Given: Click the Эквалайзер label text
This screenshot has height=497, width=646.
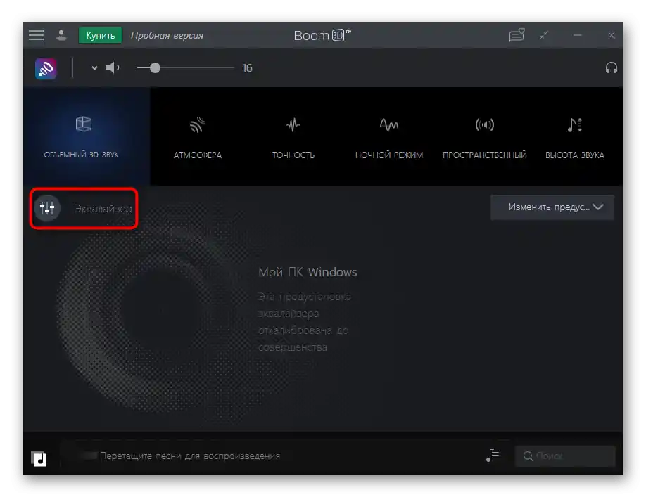Looking at the screenshot, I should (x=103, y=209).
